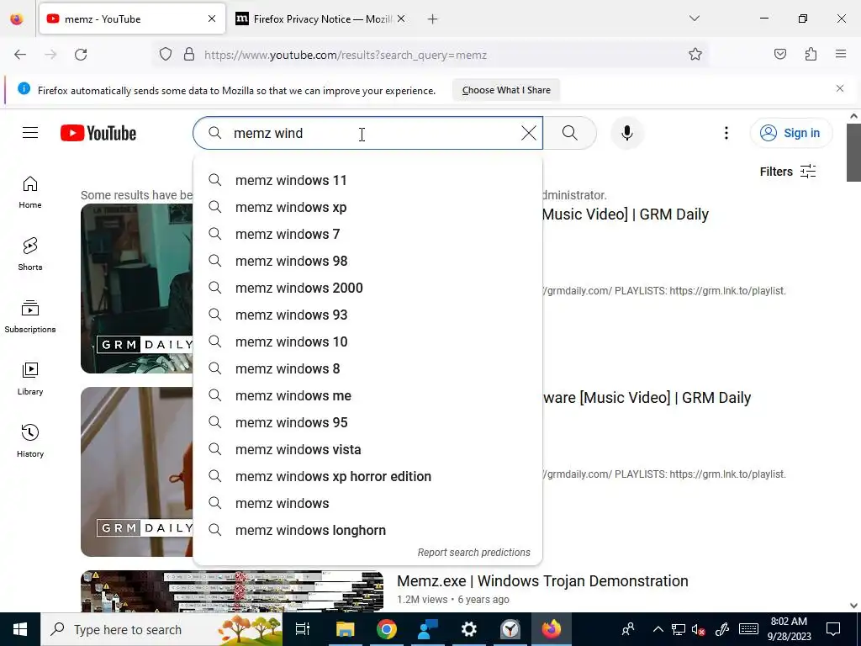
Task: Pick the memz windows 8 suggestion
Action: pos(367,368)
